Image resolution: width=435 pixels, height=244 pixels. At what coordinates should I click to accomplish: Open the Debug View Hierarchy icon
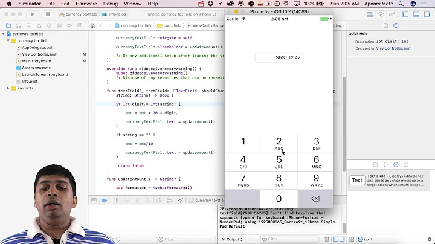pos(159,200)
